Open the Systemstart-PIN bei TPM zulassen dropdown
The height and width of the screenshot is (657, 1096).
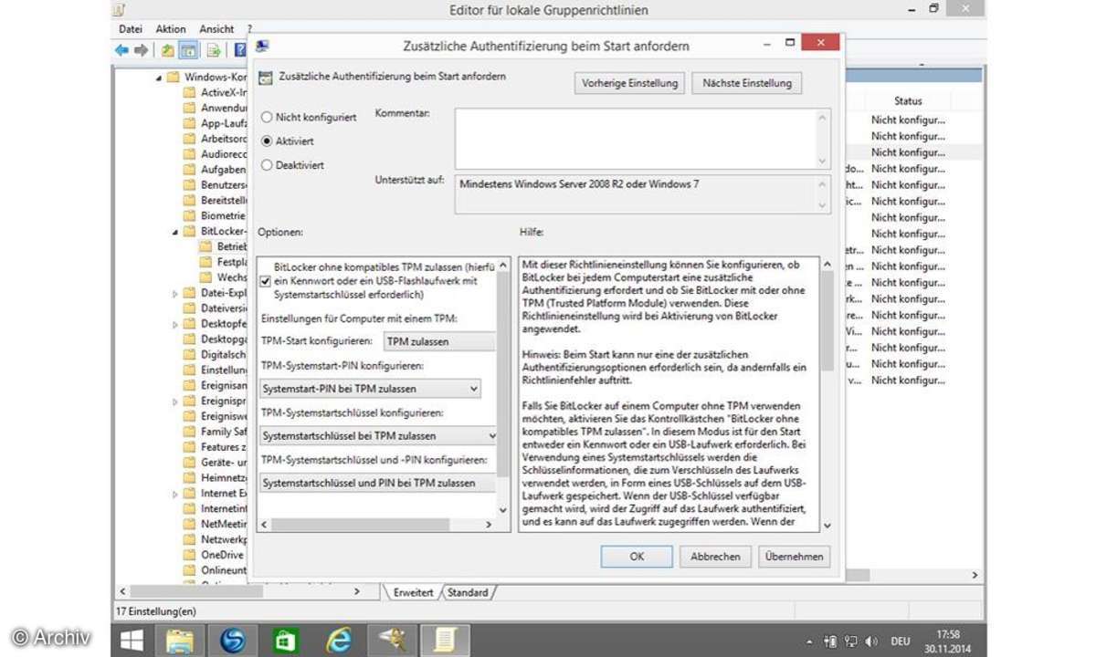(x=369, y=389)
